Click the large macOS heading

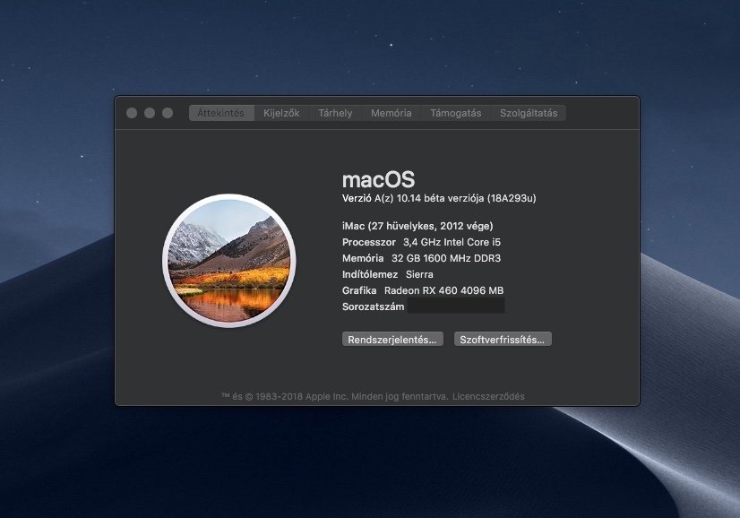(x=378, y=180)
